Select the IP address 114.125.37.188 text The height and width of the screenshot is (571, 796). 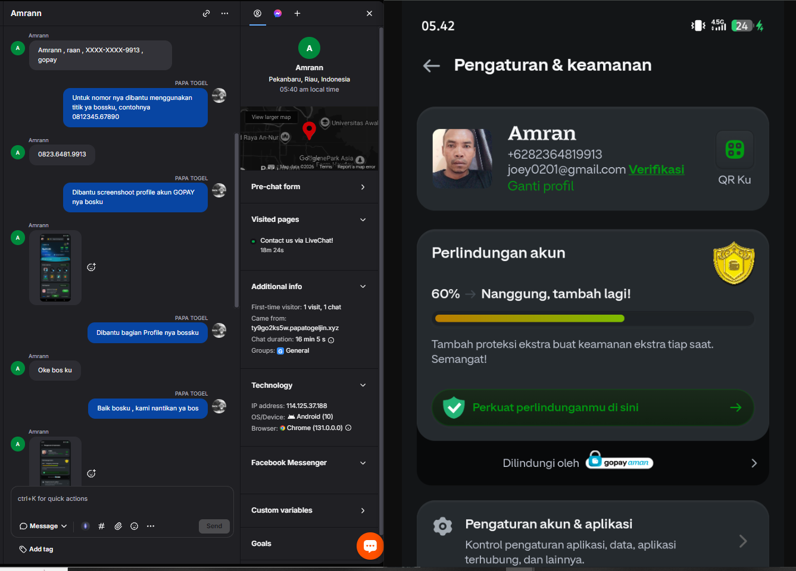[x=307, y=406]
